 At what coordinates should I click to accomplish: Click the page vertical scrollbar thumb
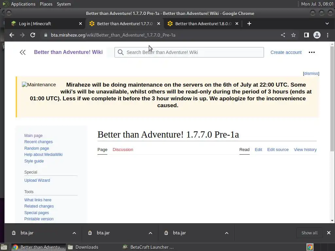pyautogui.click(x=332, y=98)
